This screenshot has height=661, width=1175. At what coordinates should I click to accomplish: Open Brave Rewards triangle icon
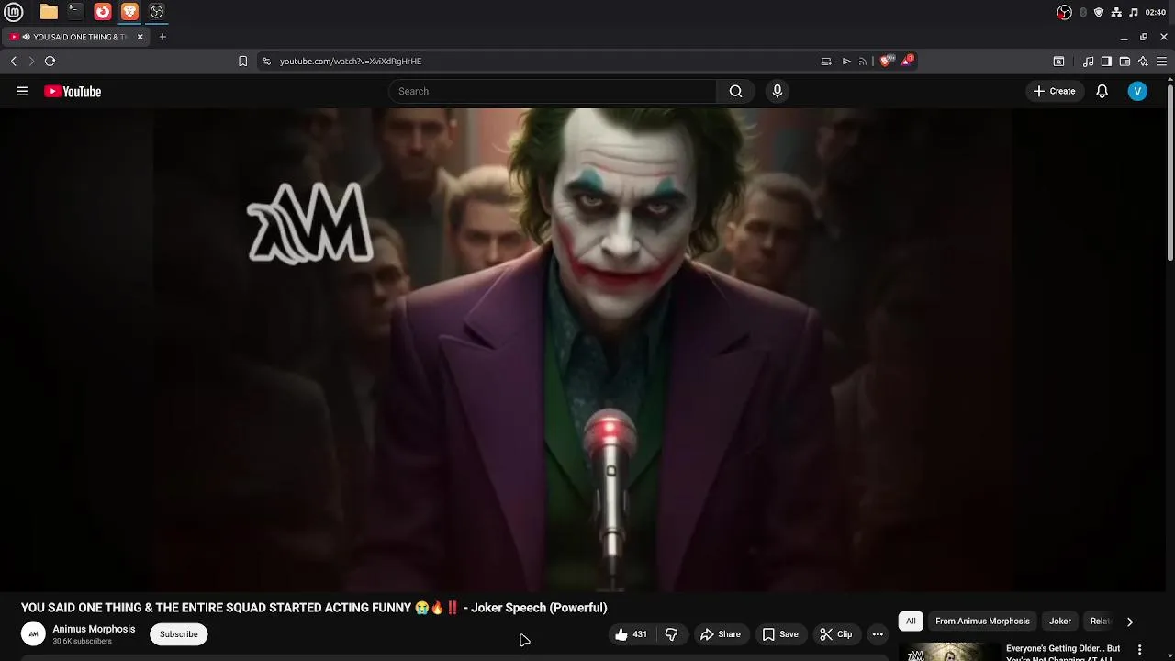point(907,61)
